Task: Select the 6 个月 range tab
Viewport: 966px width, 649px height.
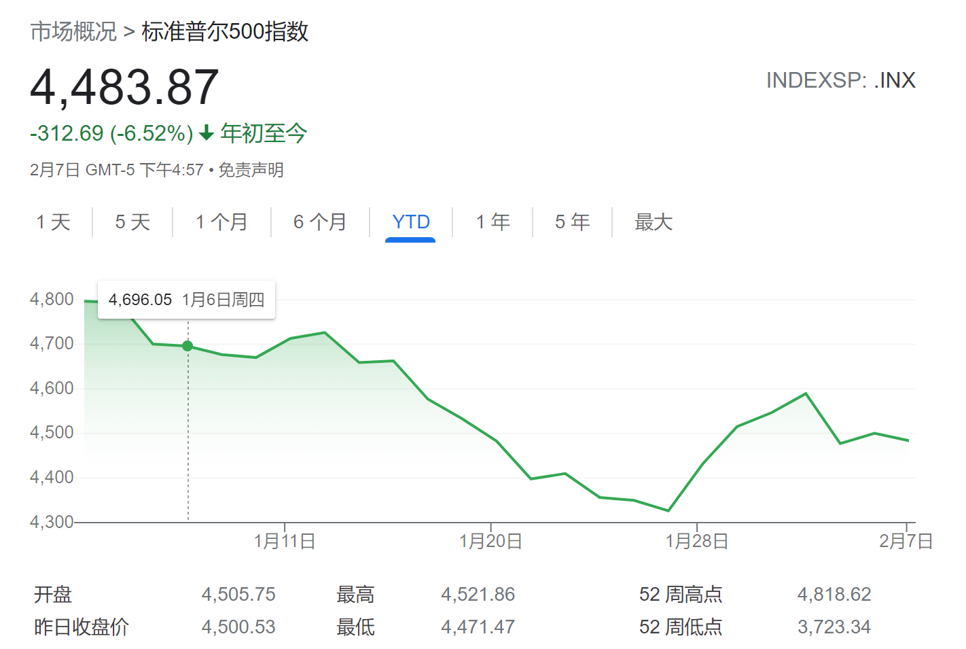Action: [x=320, y=222]
